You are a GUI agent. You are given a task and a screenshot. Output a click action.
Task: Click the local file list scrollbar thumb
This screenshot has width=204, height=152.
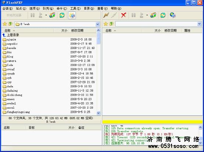(98, 39)
